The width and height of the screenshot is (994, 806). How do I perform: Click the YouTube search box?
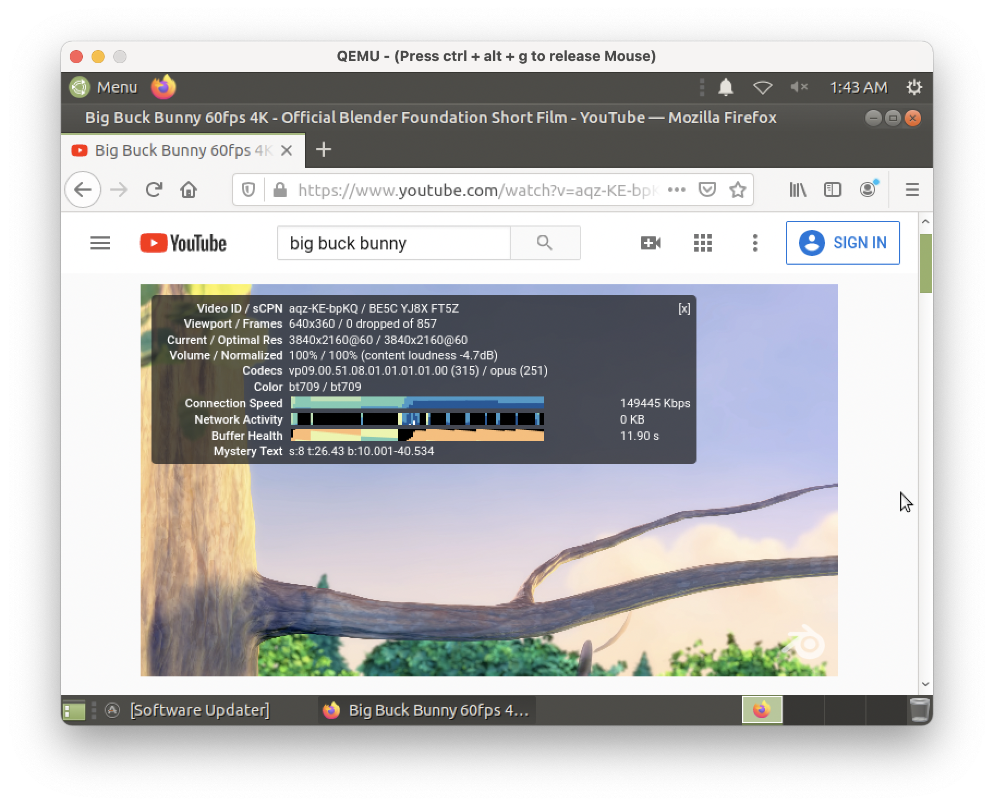click(x=394, y=243)
